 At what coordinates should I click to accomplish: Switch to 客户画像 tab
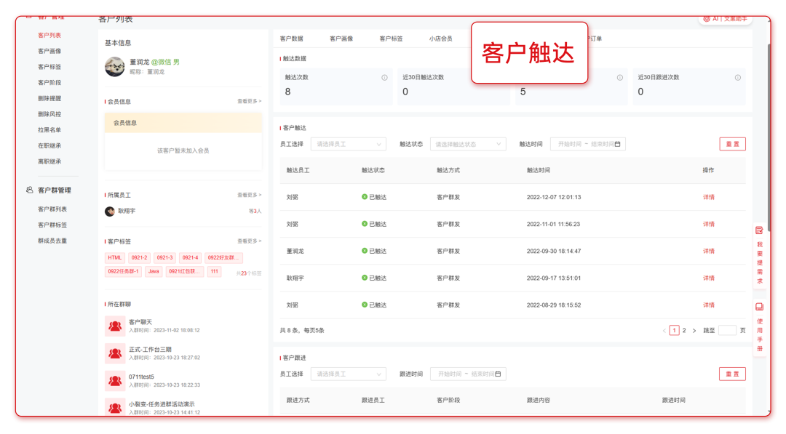(341, 39)
